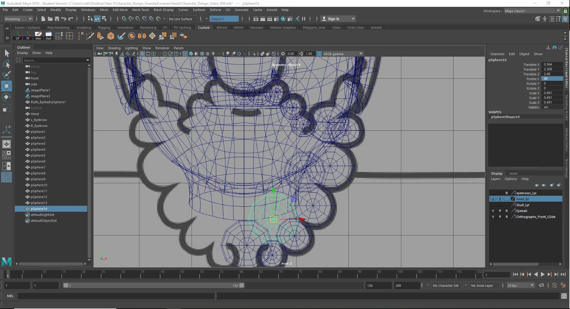Click No Live Surface button
The width and height of the screenshot is (570, 309).
coord(181,19)
